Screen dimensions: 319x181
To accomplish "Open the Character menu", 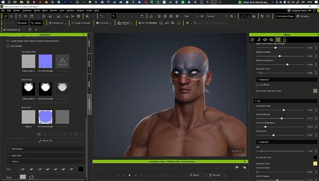I will [27, 10].
